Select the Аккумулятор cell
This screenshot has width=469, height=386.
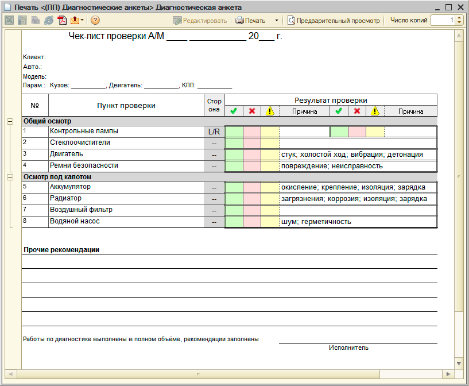point(126,188)
